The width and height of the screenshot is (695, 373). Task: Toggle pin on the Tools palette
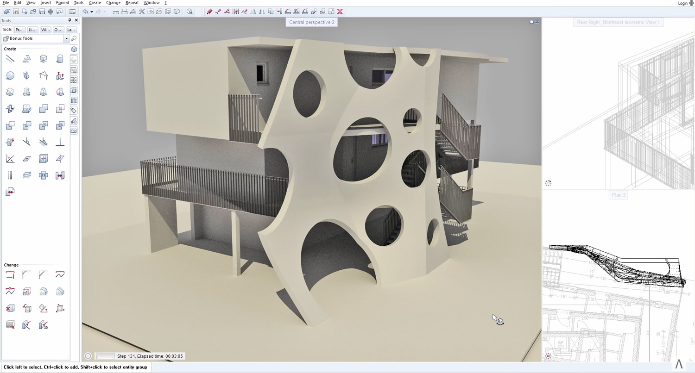[x=70, y=20]
